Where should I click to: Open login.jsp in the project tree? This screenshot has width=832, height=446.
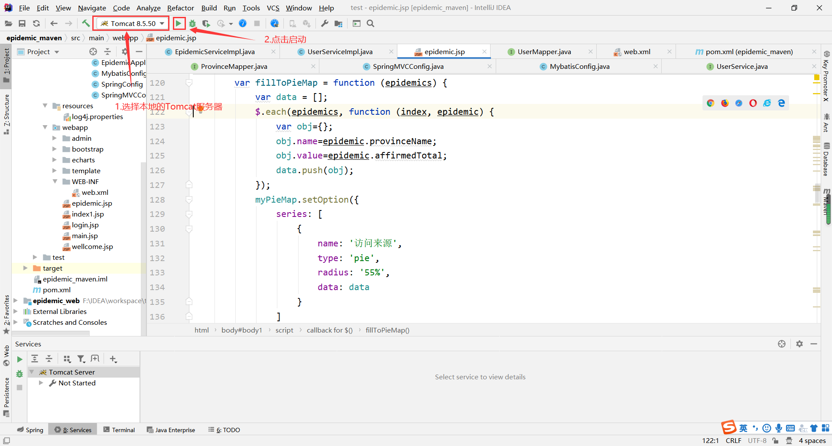pyautogui.click(x=85, y=225)
